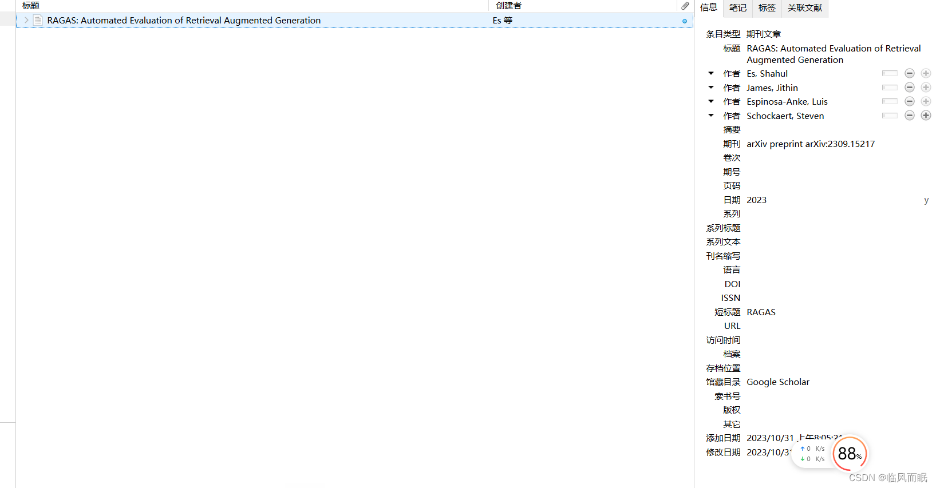
Task: Remove author Espinosa-Anke, Luis with minus icon
Action: [910, 101]
